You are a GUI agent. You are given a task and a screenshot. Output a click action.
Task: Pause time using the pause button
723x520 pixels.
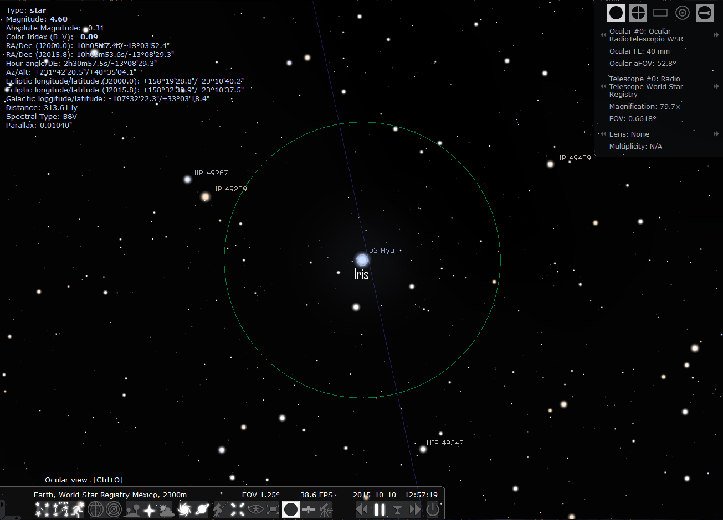coord(380,509)
